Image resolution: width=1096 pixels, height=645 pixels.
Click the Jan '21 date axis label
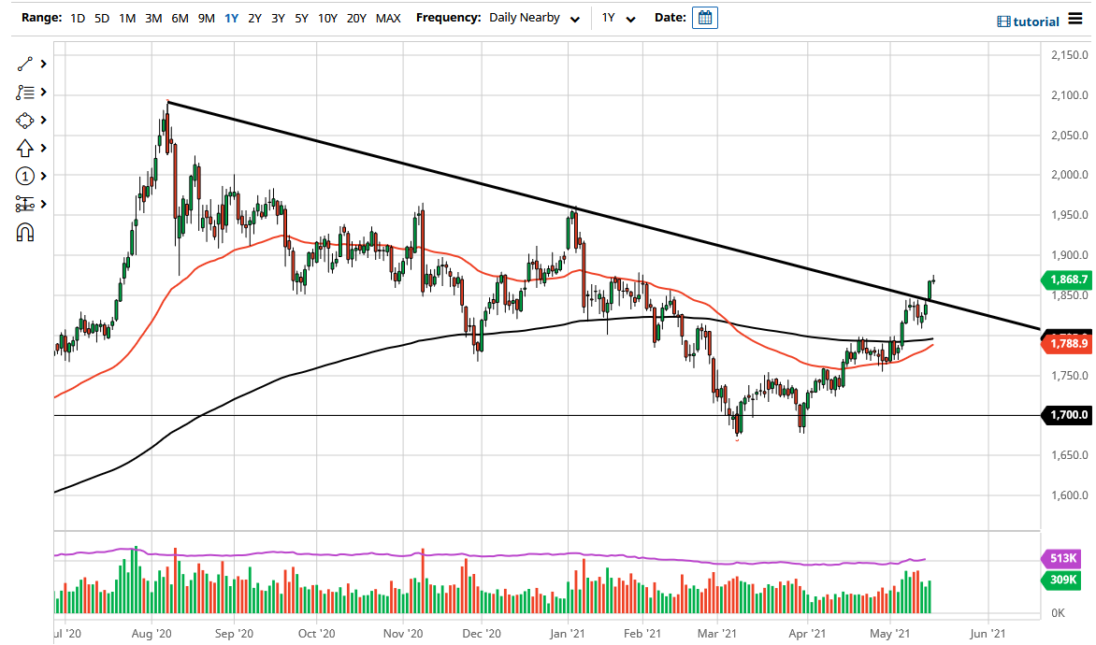point(567,634)
